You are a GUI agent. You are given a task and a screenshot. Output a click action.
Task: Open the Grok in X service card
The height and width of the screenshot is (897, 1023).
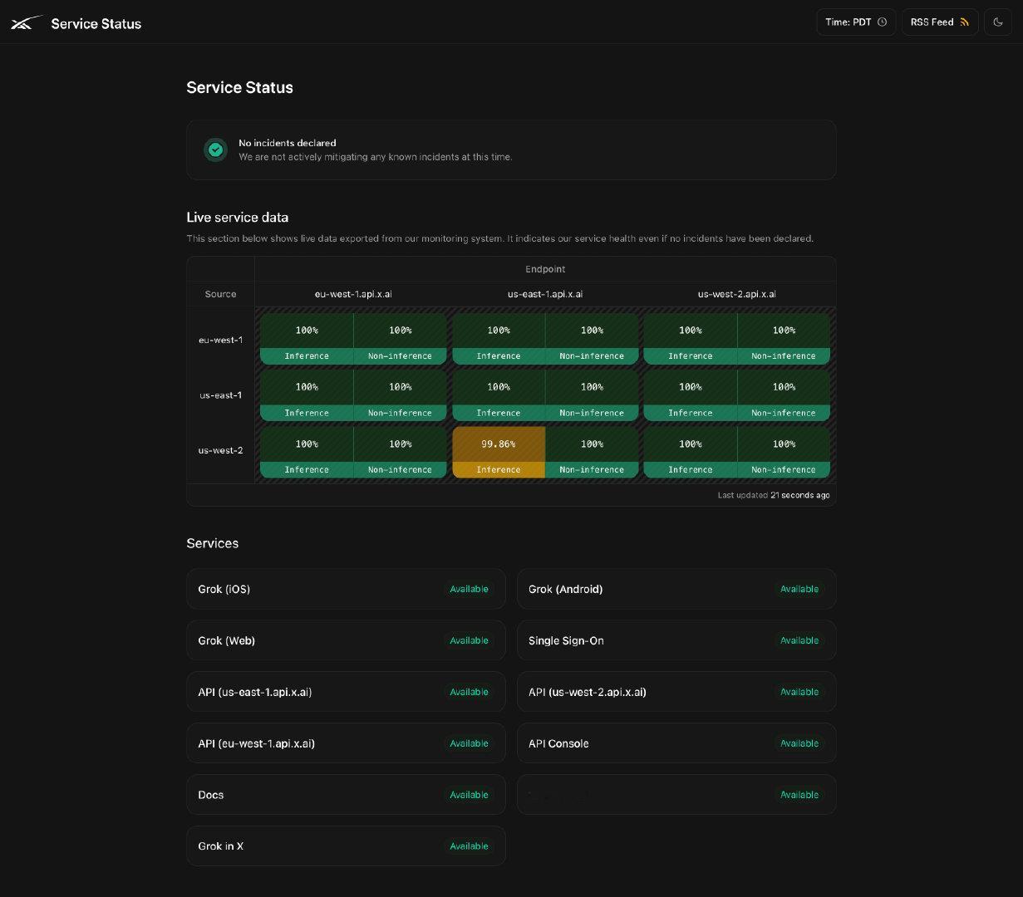click(x=346, y=846)
